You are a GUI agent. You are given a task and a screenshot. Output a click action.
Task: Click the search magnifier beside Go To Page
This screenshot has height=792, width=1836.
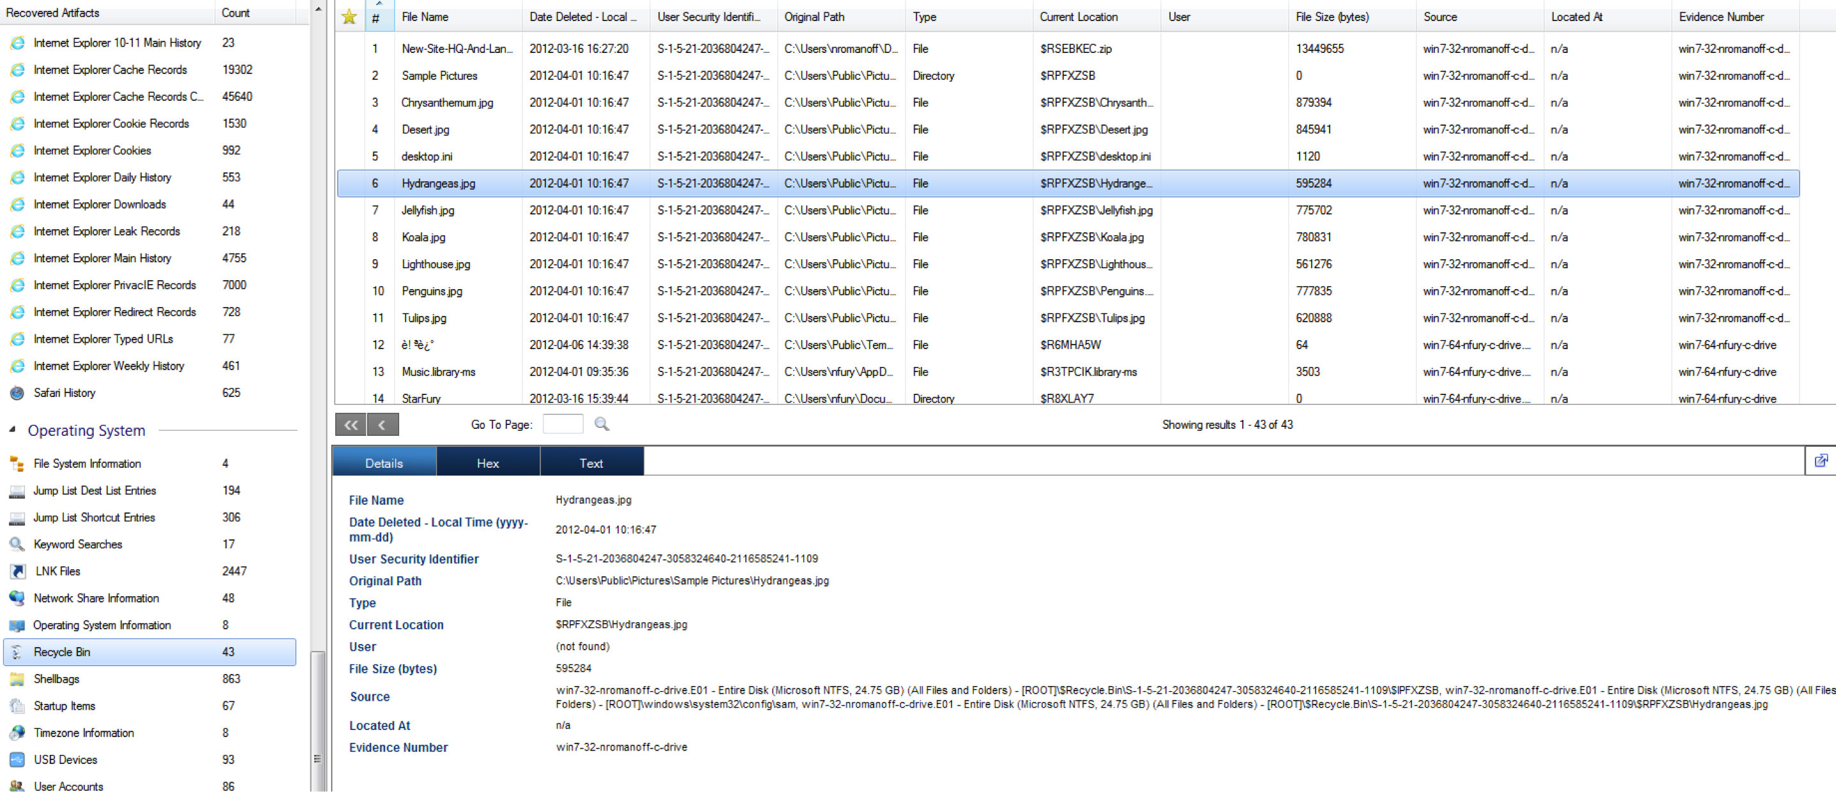click(601, 423)
